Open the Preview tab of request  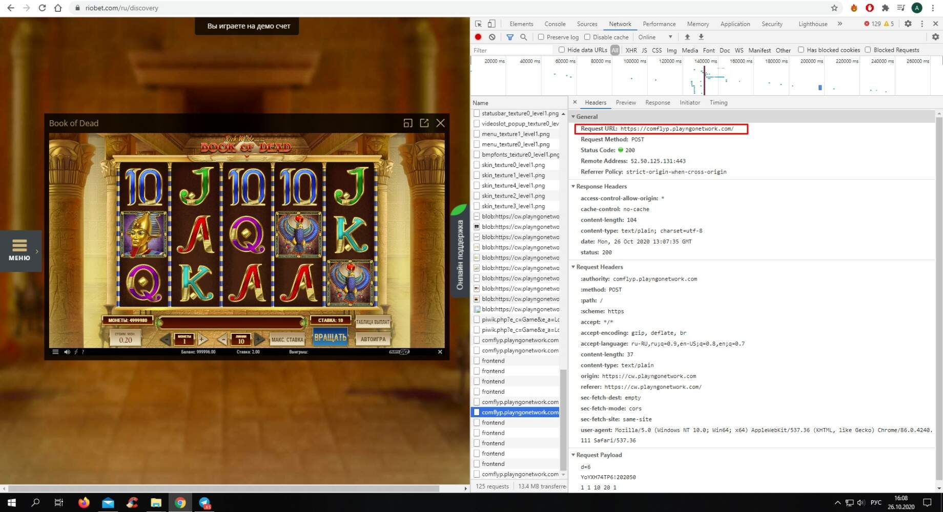coord(626,102)
